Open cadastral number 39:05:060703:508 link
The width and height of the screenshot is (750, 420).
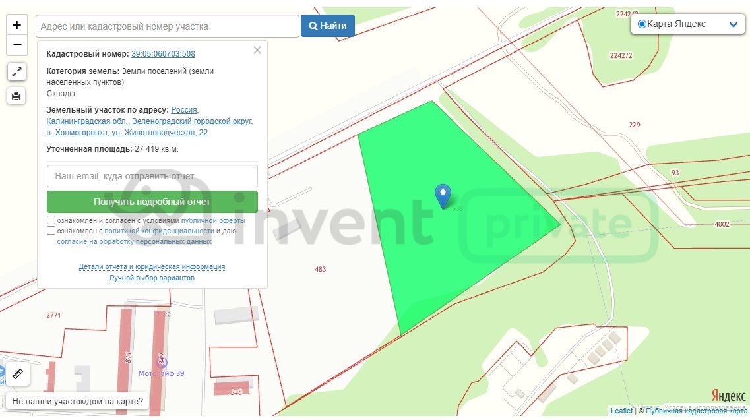coord(163,54)
